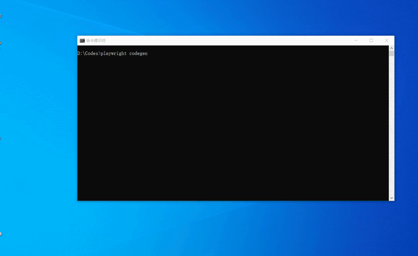This screenshot has height=256, width=418.
Task: Click the console scrollbar thumb
Action: pyautogui.click(x=391, y=53)
